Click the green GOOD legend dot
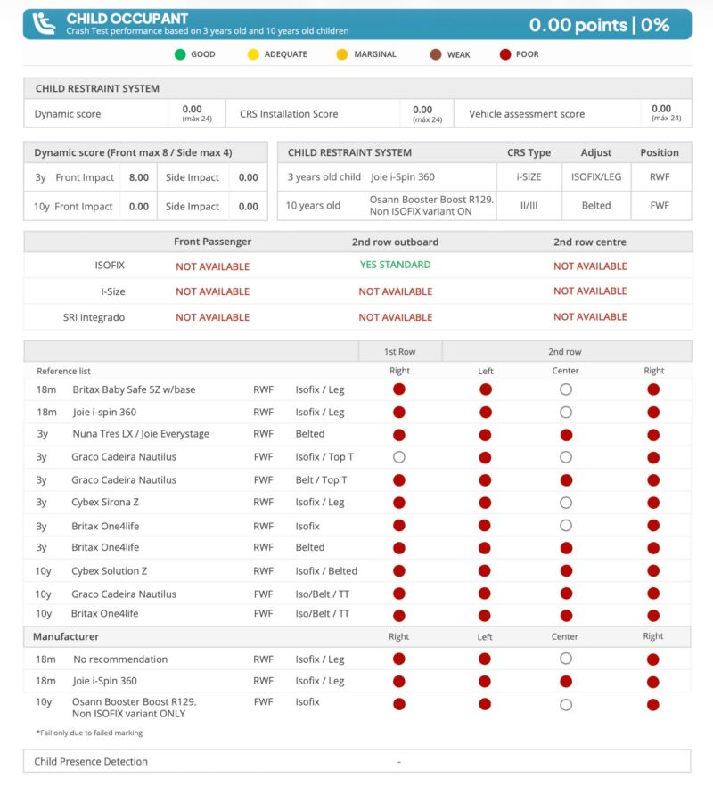The width and height of the screenshot is (713, 786). tap(180, 54)
